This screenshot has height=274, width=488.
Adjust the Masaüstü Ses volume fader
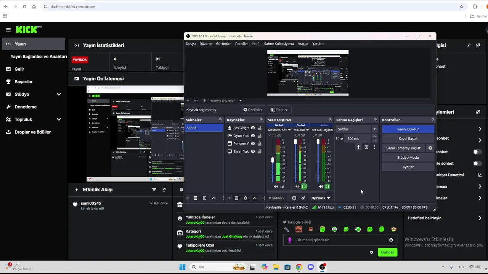(x=273, y=160)
